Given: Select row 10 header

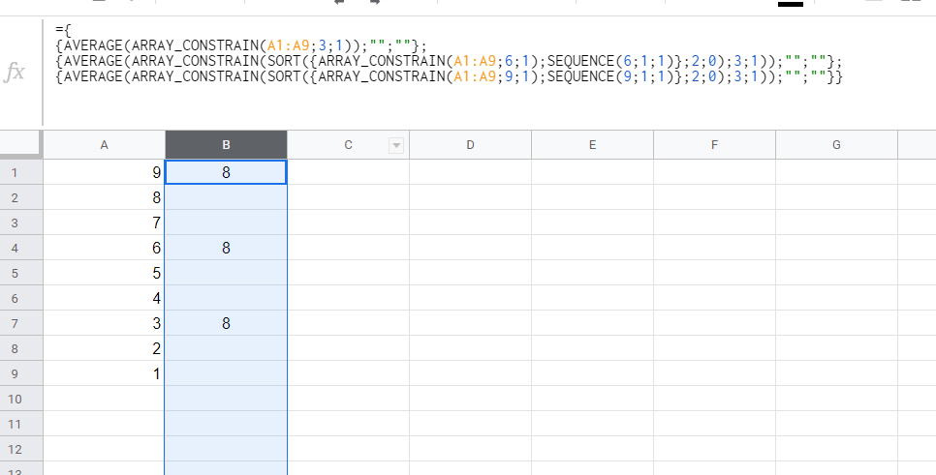Looking at the screenshot, I should pos(21,399).
